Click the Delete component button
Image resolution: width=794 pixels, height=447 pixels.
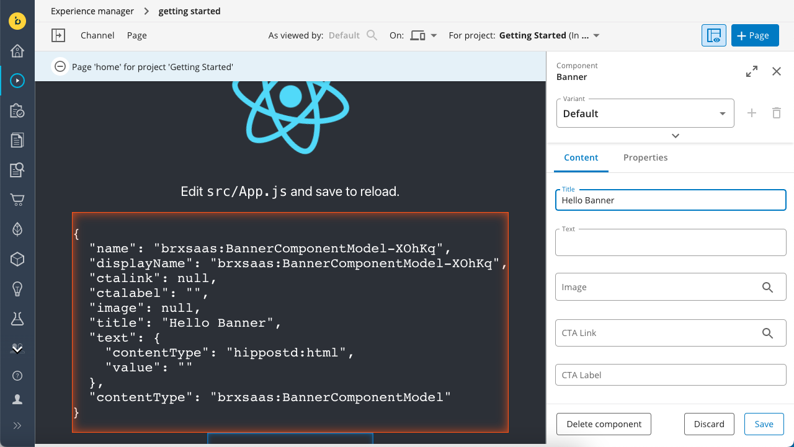(x=604, y=424)
